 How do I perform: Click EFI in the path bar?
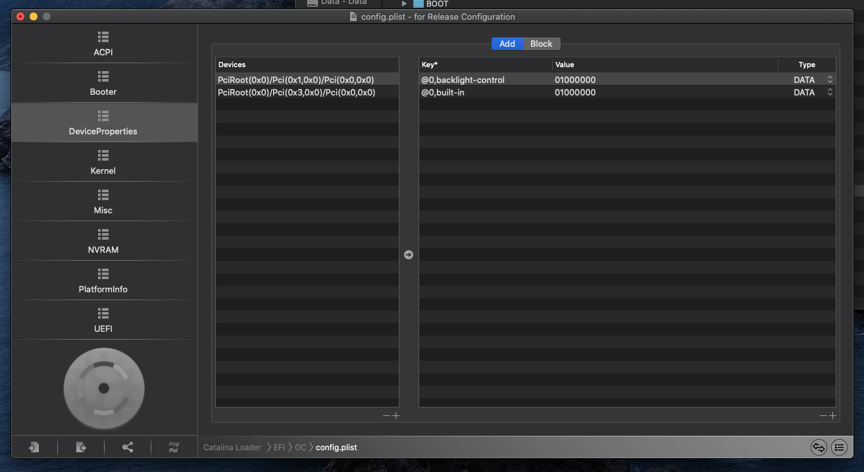[279, 447]
